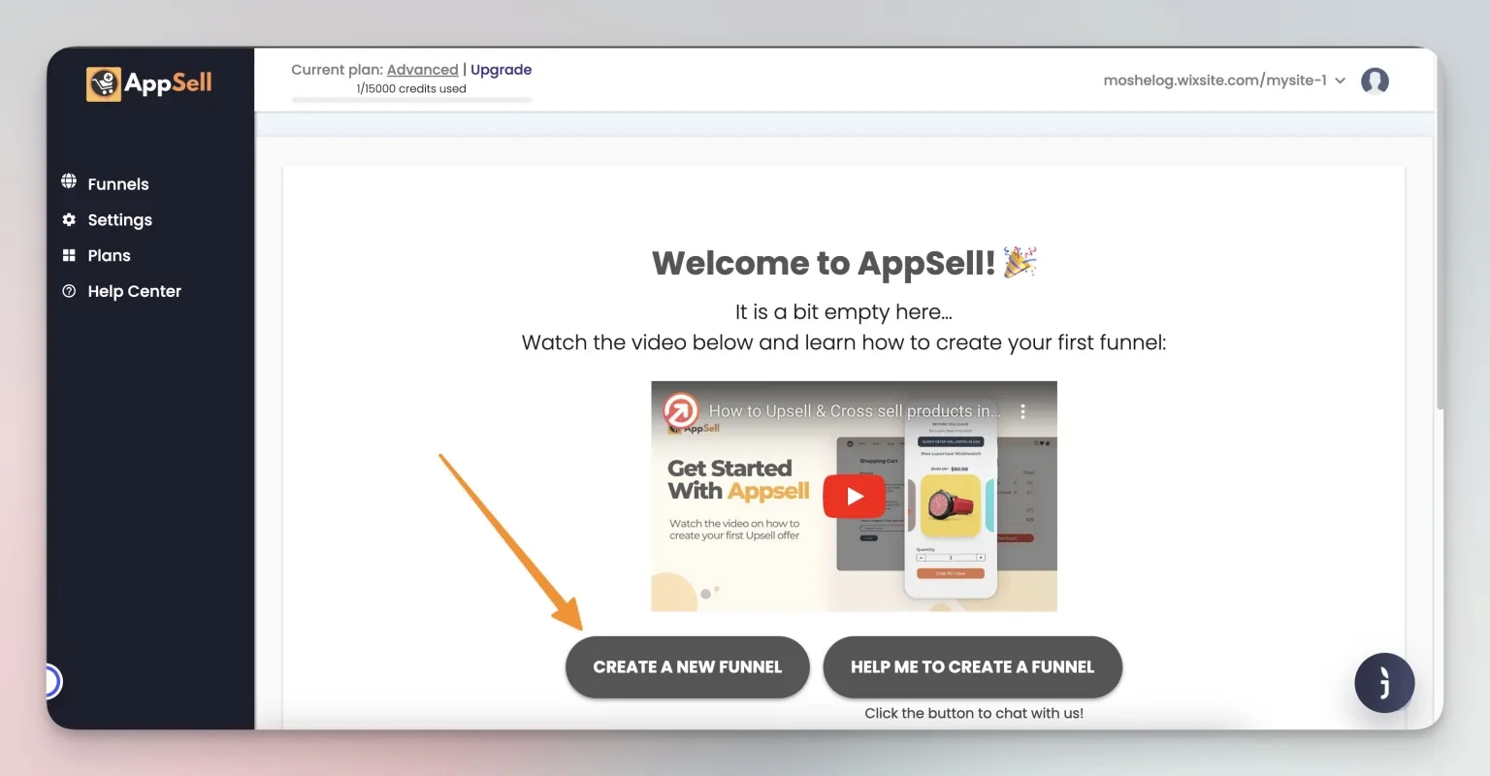
Task: Click the gear icon beside Settings
Action: (69, 219)
